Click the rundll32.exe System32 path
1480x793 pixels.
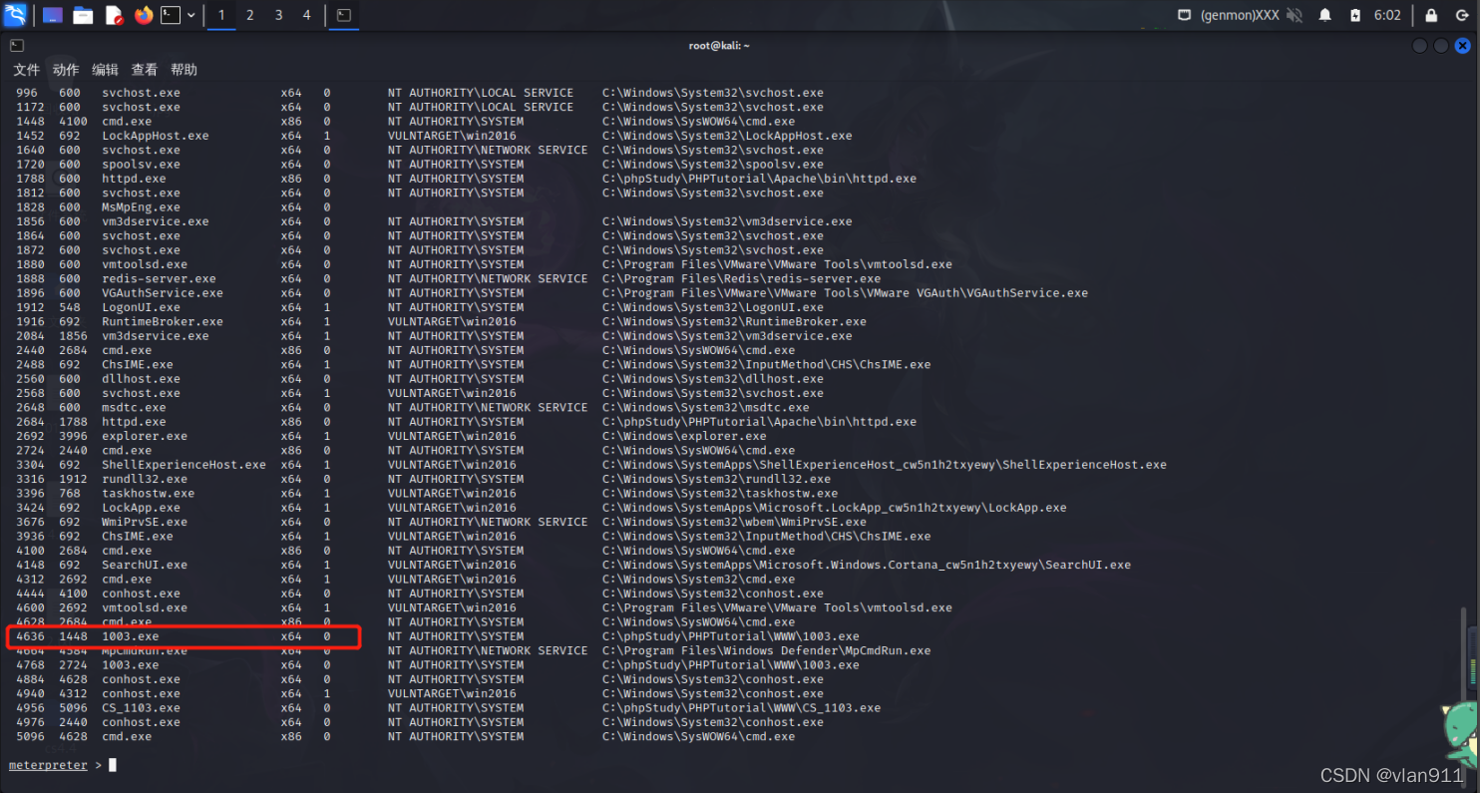tap(716, 479)
